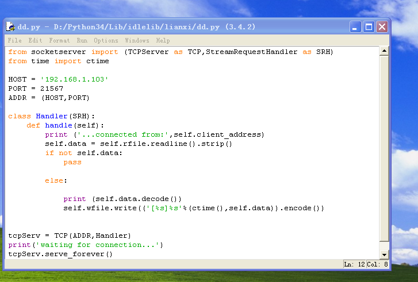Click the Ln: 12 status indicator
The image size is (418, 282).
pyautogui.click(x=354, y=264)
